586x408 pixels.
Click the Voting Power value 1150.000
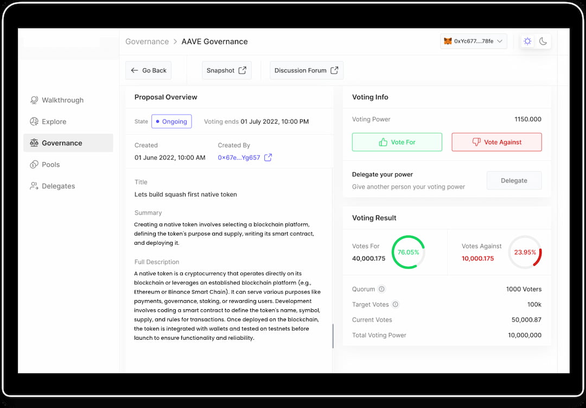point(528,119)
